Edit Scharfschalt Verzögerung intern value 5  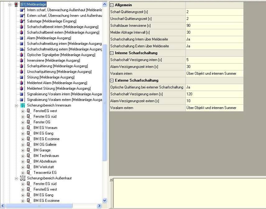point(214,60)
